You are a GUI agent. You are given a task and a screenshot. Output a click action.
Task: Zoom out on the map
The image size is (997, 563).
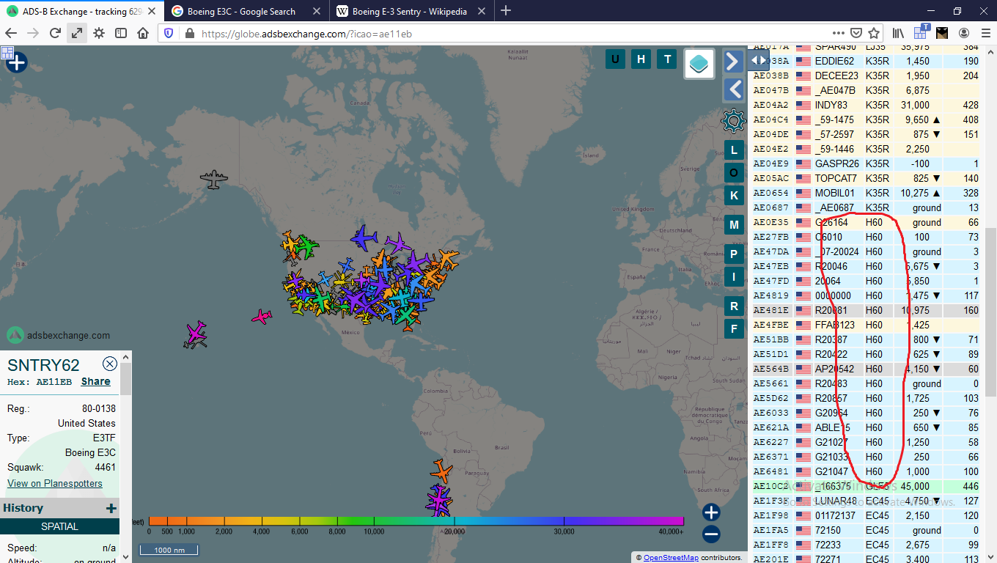pyautogui.click(x=710, y=534)
